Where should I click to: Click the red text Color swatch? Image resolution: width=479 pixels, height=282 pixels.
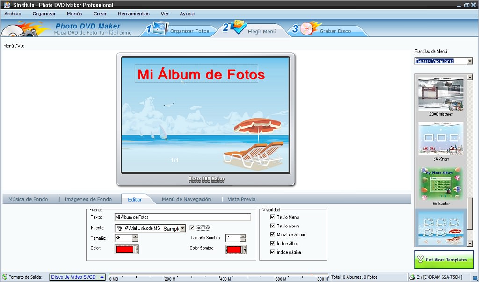click(x=124, y=249)
